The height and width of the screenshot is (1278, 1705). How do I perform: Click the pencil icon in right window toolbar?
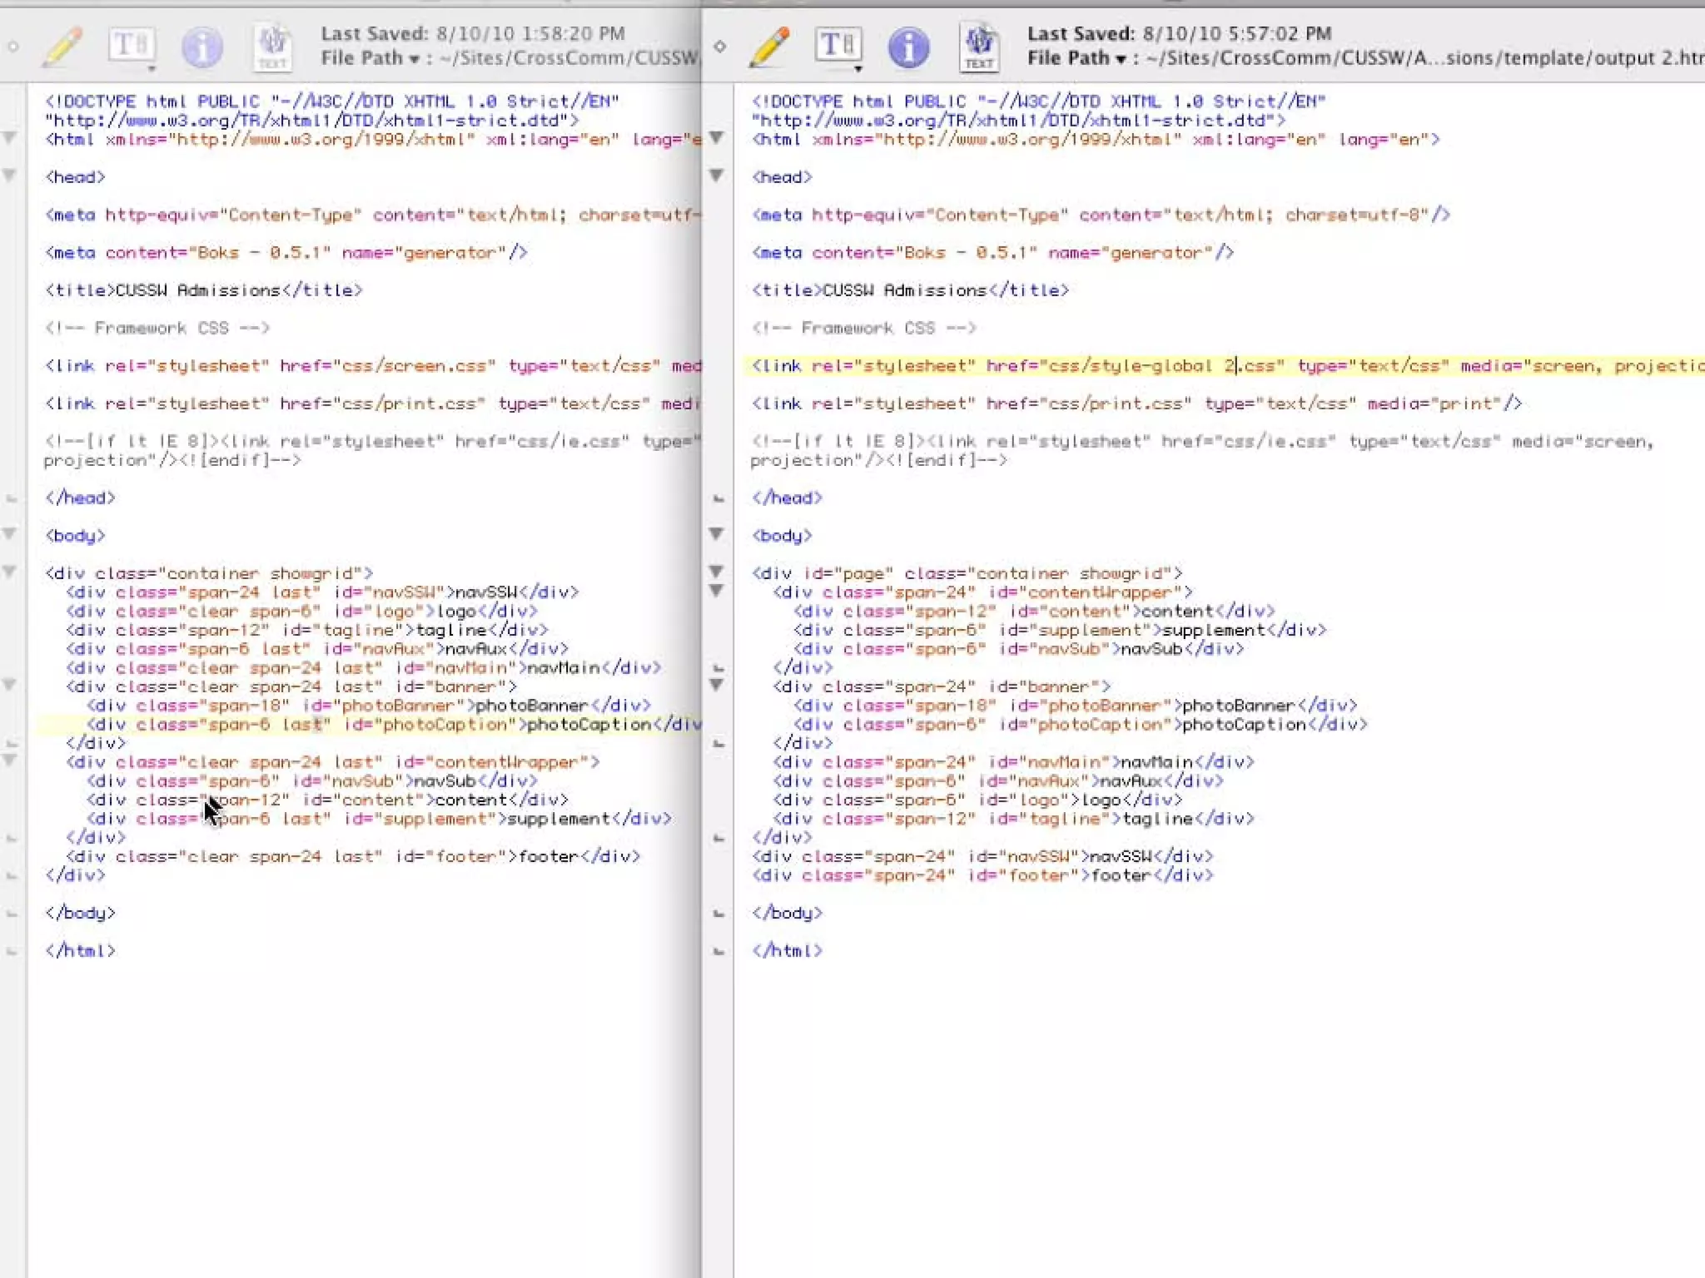[x=768, y=47]
